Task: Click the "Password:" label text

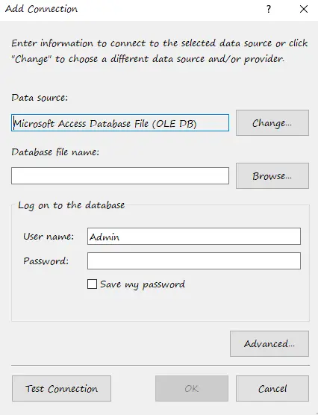Action: (x=46, y=261)
